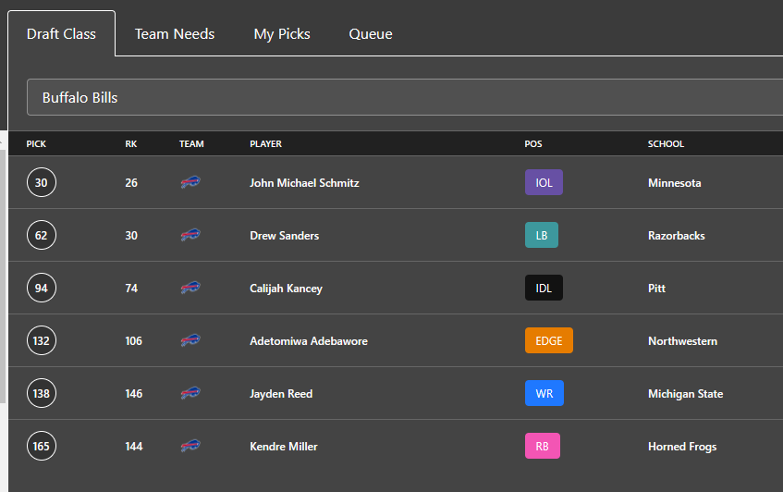
Task: Select the pick 30 circle badge
Action: click(42, 182)
